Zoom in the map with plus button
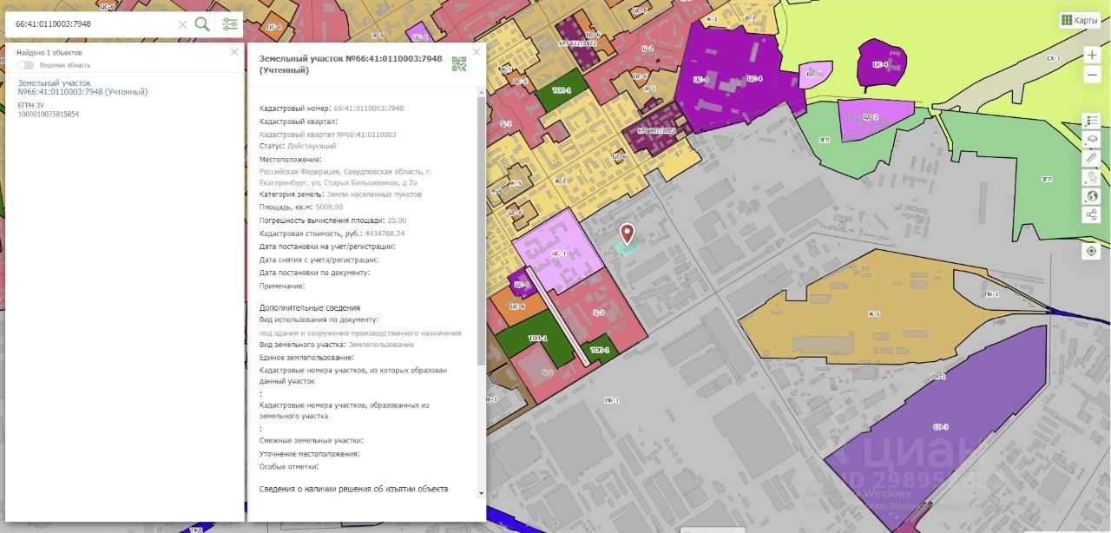Image resolution: width=1111 pixels, height=533 pixels. coord(1092,55)
